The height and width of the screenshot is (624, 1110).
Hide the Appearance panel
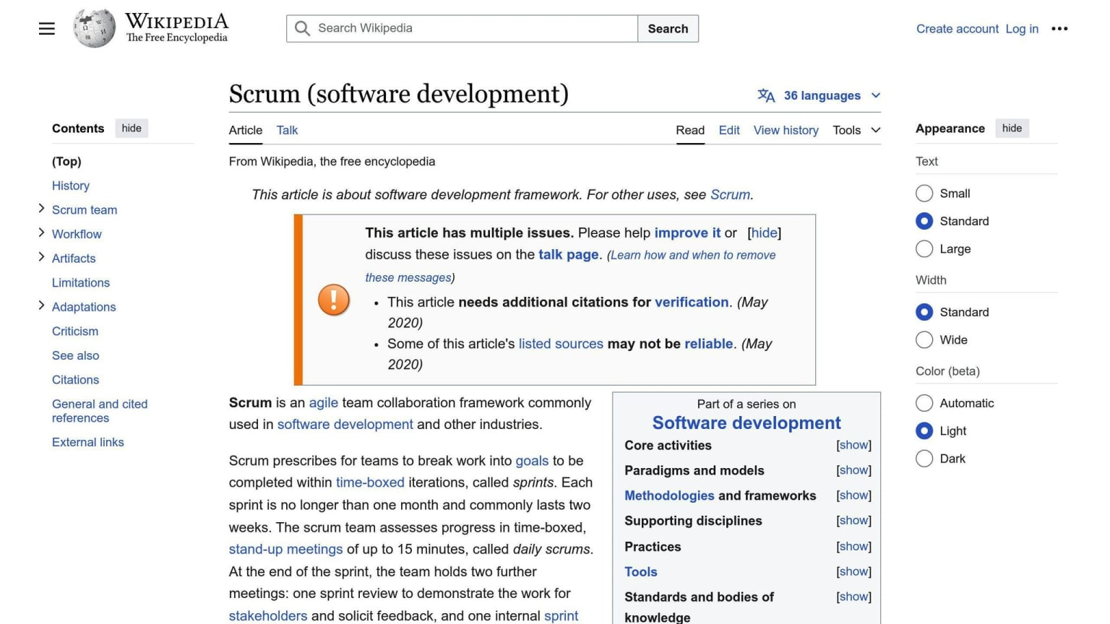[x=1012, y=129]
